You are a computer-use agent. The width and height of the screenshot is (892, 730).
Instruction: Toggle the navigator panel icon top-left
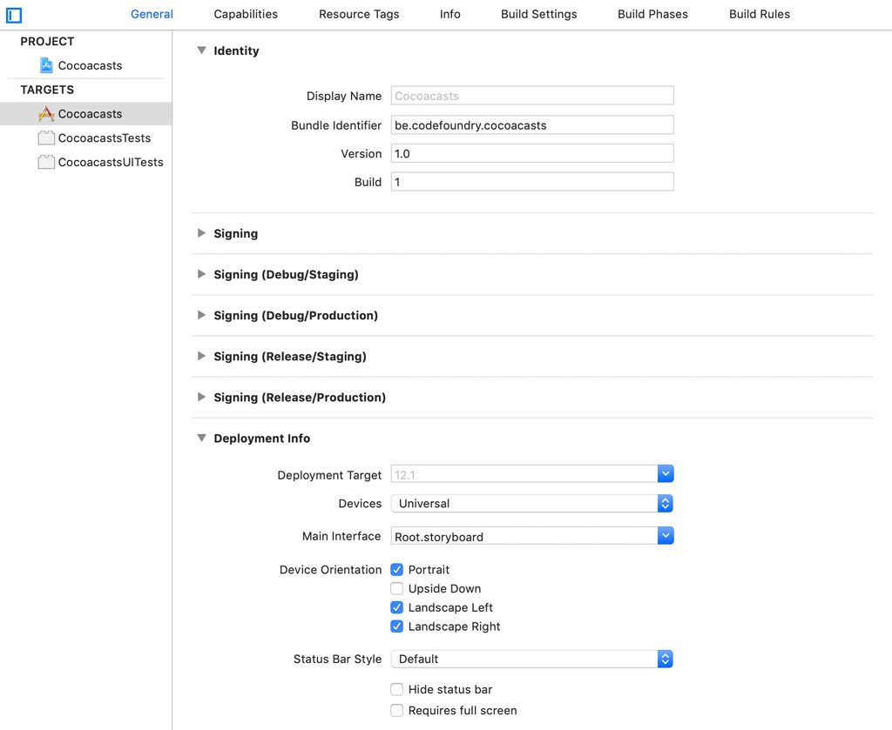(13, 15)
